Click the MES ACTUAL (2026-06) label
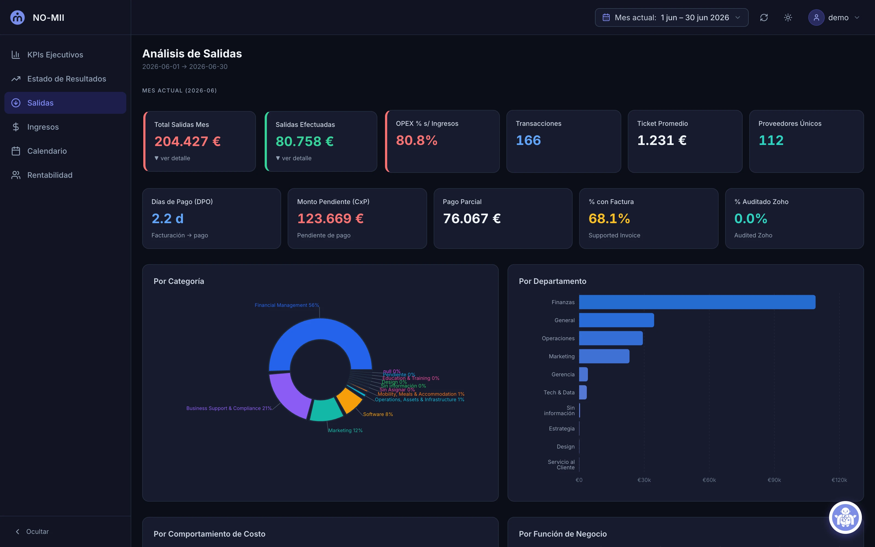This screenshot has width=875, height=547. click(x=179, y=91)
